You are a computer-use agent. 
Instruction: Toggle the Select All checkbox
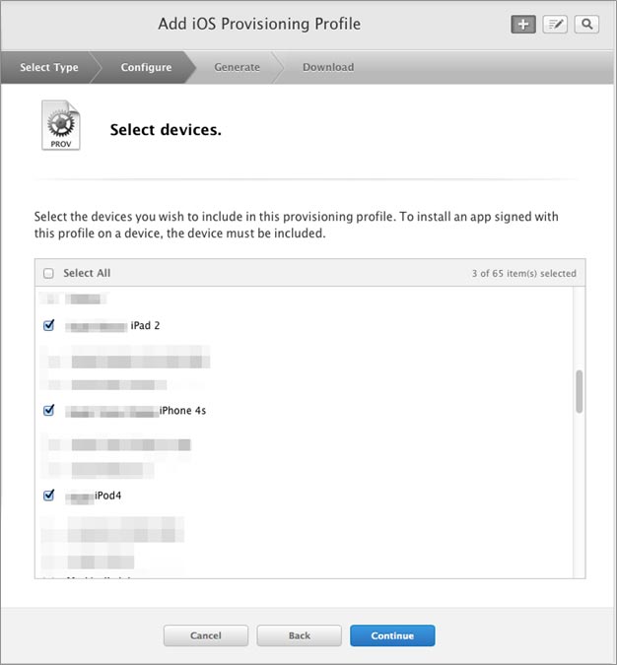click(49, 273)
